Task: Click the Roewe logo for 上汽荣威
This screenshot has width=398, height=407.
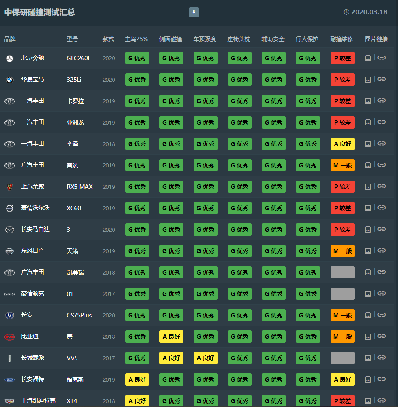Action: (10, 187)
